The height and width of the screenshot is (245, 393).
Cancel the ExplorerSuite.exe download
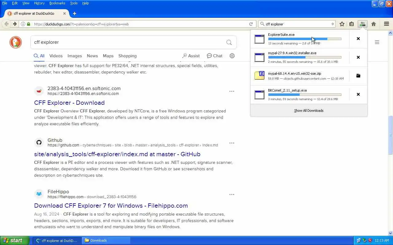358,39
